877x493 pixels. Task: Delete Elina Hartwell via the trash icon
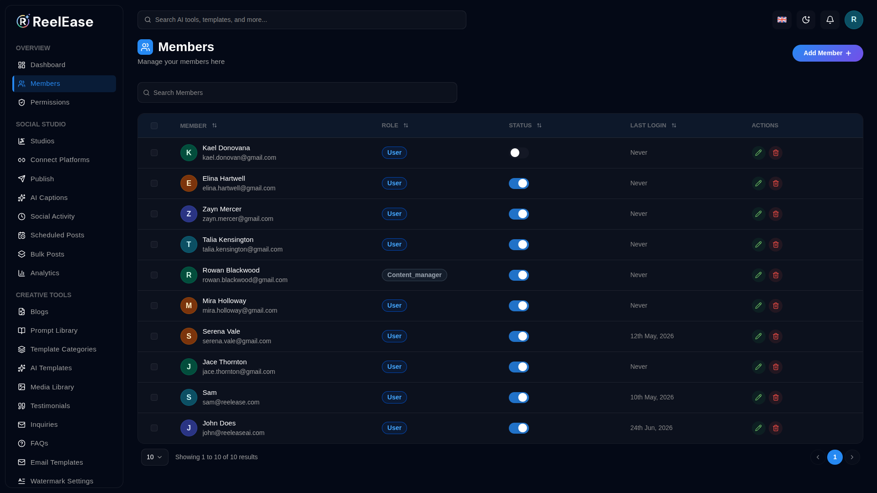776,184
